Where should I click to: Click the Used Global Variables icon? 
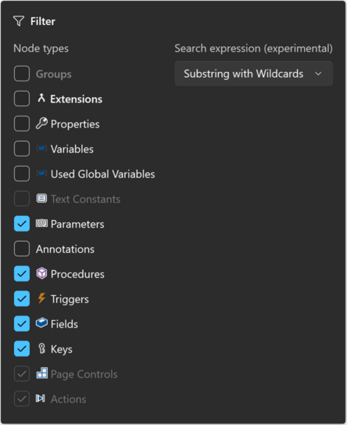(x=41, y=173)
